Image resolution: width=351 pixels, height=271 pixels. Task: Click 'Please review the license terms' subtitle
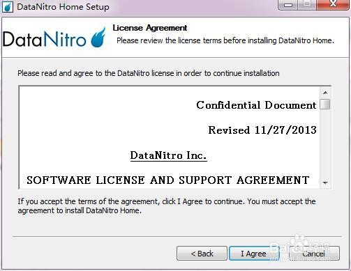(225, 40)
